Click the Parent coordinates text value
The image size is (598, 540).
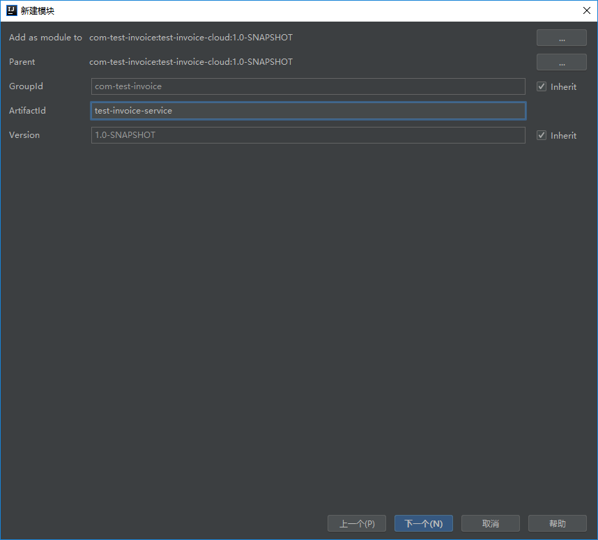click(x=191, y=62)
